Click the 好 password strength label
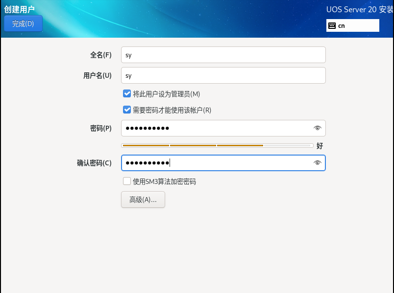The height and width of the screenshot is (293, 394). [x=320, y=146]
